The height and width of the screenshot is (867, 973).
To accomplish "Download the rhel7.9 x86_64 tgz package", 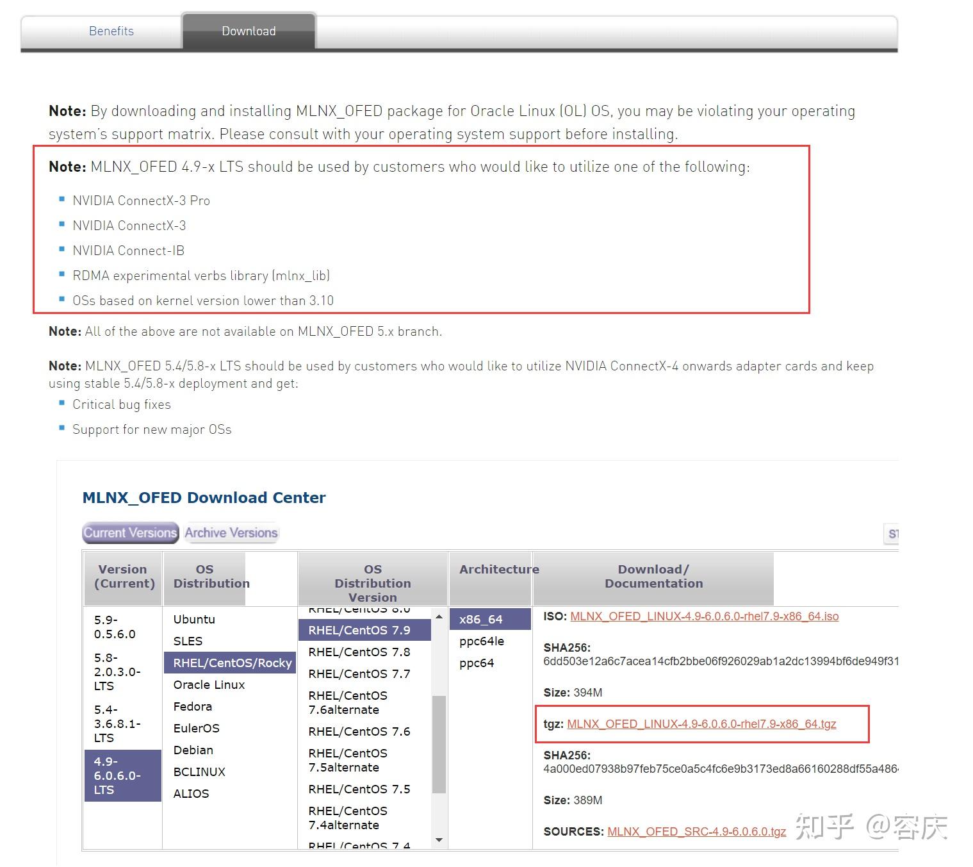I will click(701, 723).
